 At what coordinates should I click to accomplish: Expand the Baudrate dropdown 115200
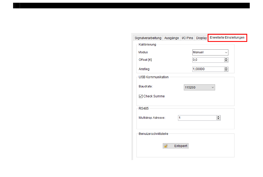(x=199, y=87)
